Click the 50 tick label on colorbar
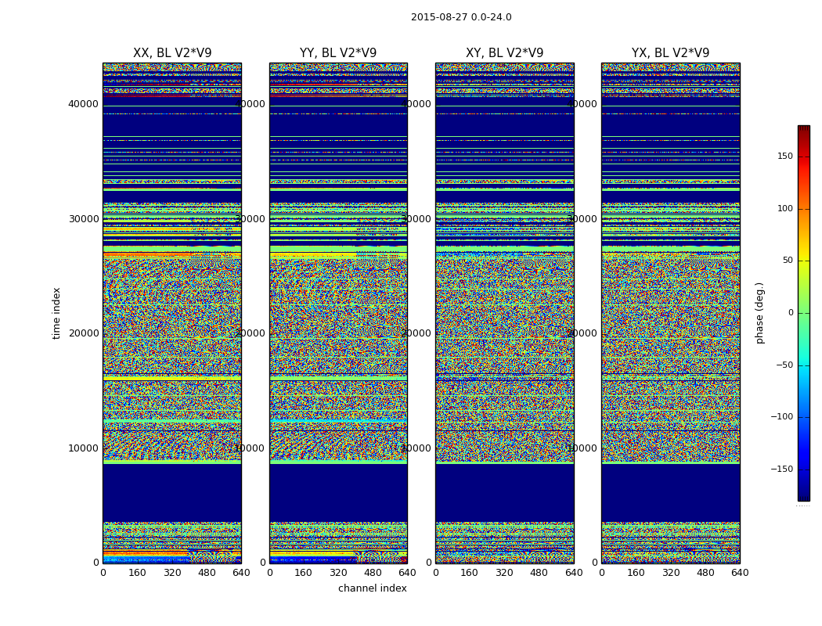 (787, 261)
